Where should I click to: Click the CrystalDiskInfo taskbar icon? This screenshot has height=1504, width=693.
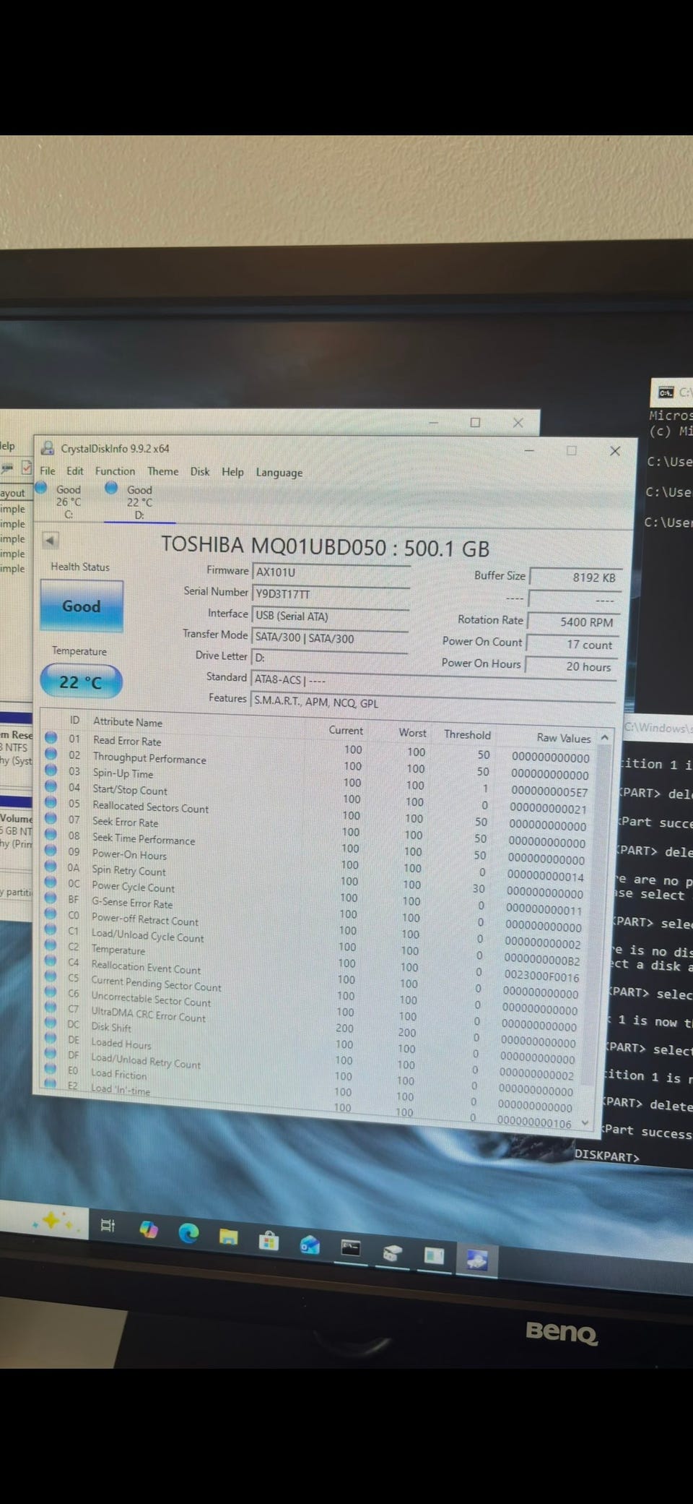pos(476,1260)
